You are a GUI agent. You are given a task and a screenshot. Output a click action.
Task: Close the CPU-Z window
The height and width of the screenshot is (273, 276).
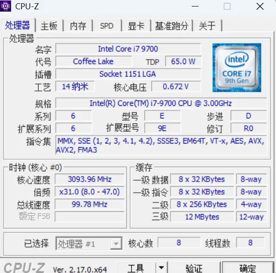coord(260,6)
